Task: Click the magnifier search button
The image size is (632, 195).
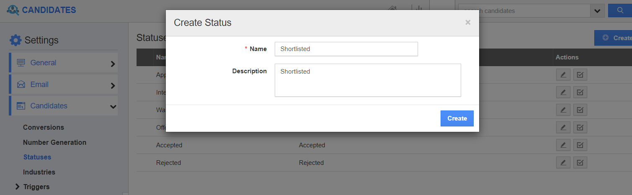Action: click(x=621, y=10)
